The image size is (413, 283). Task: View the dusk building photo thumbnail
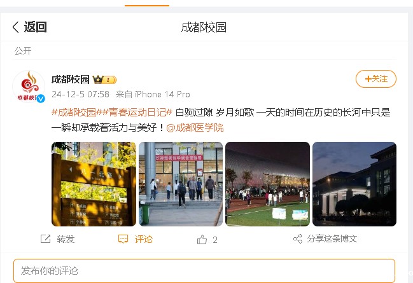point(354,184)
